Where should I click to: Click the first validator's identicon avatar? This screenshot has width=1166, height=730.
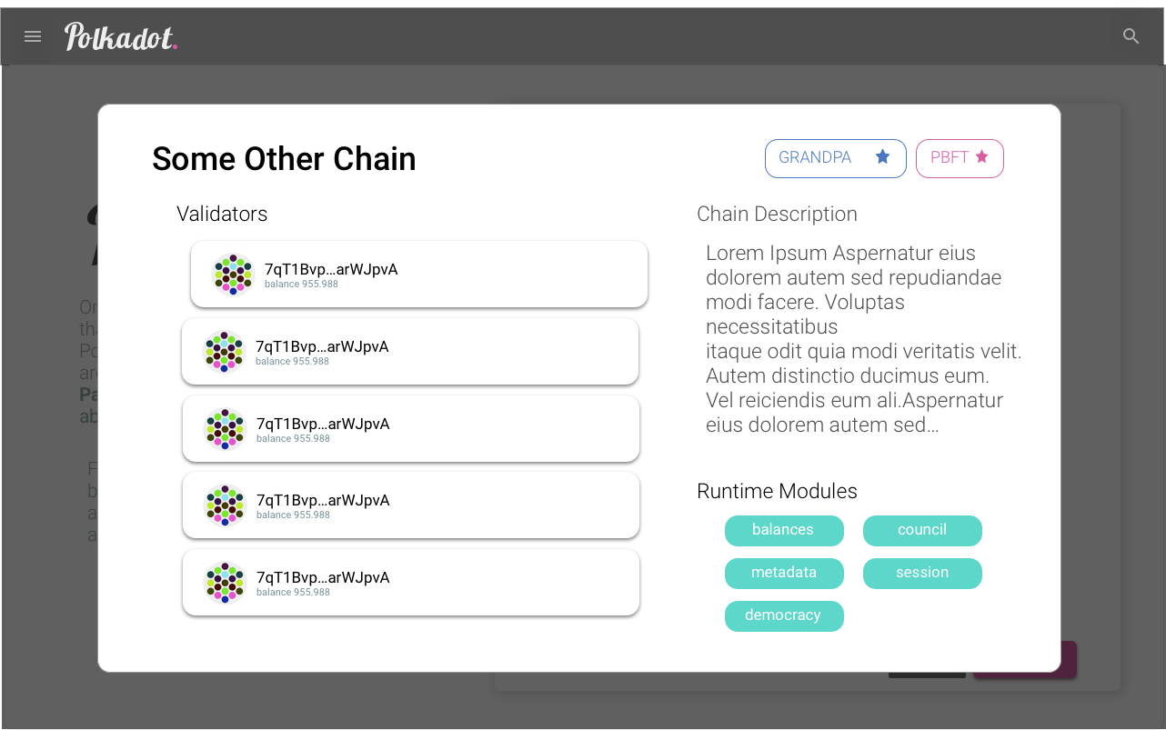tap(233, 275)
